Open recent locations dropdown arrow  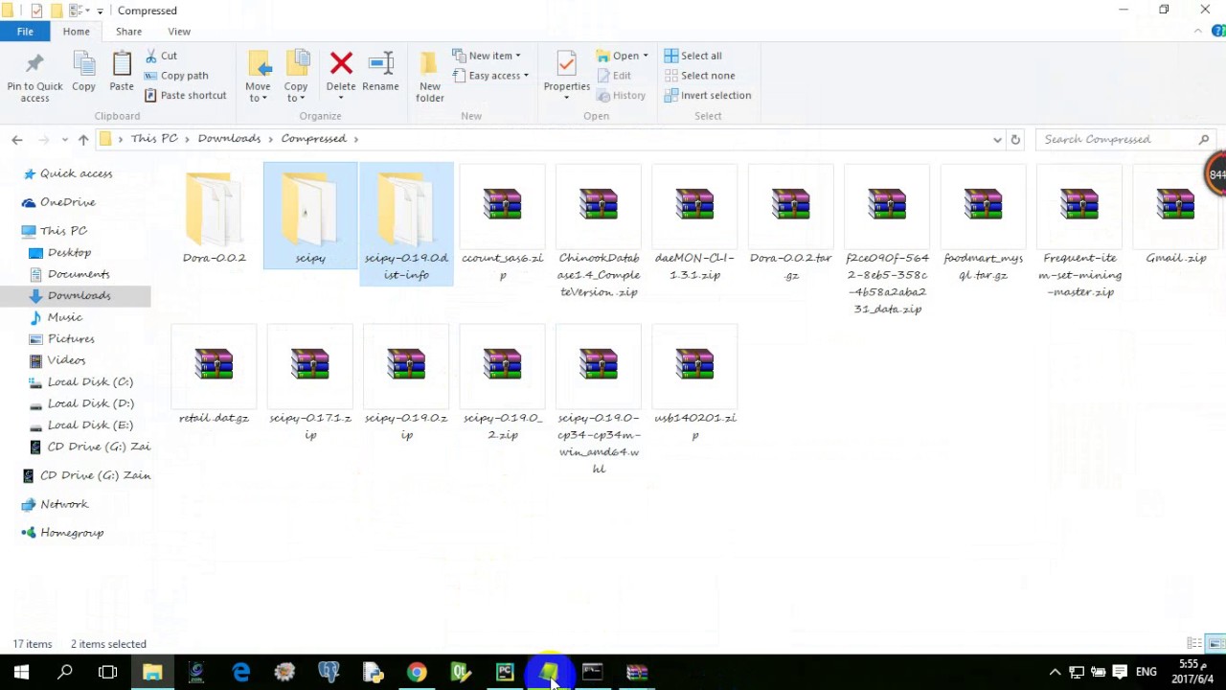(64, 139)
